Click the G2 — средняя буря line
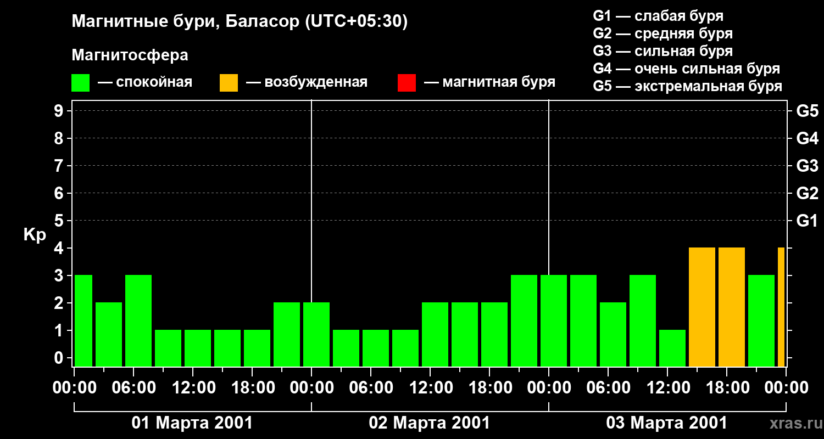This screenshot has width=824, height=439. 662,33
